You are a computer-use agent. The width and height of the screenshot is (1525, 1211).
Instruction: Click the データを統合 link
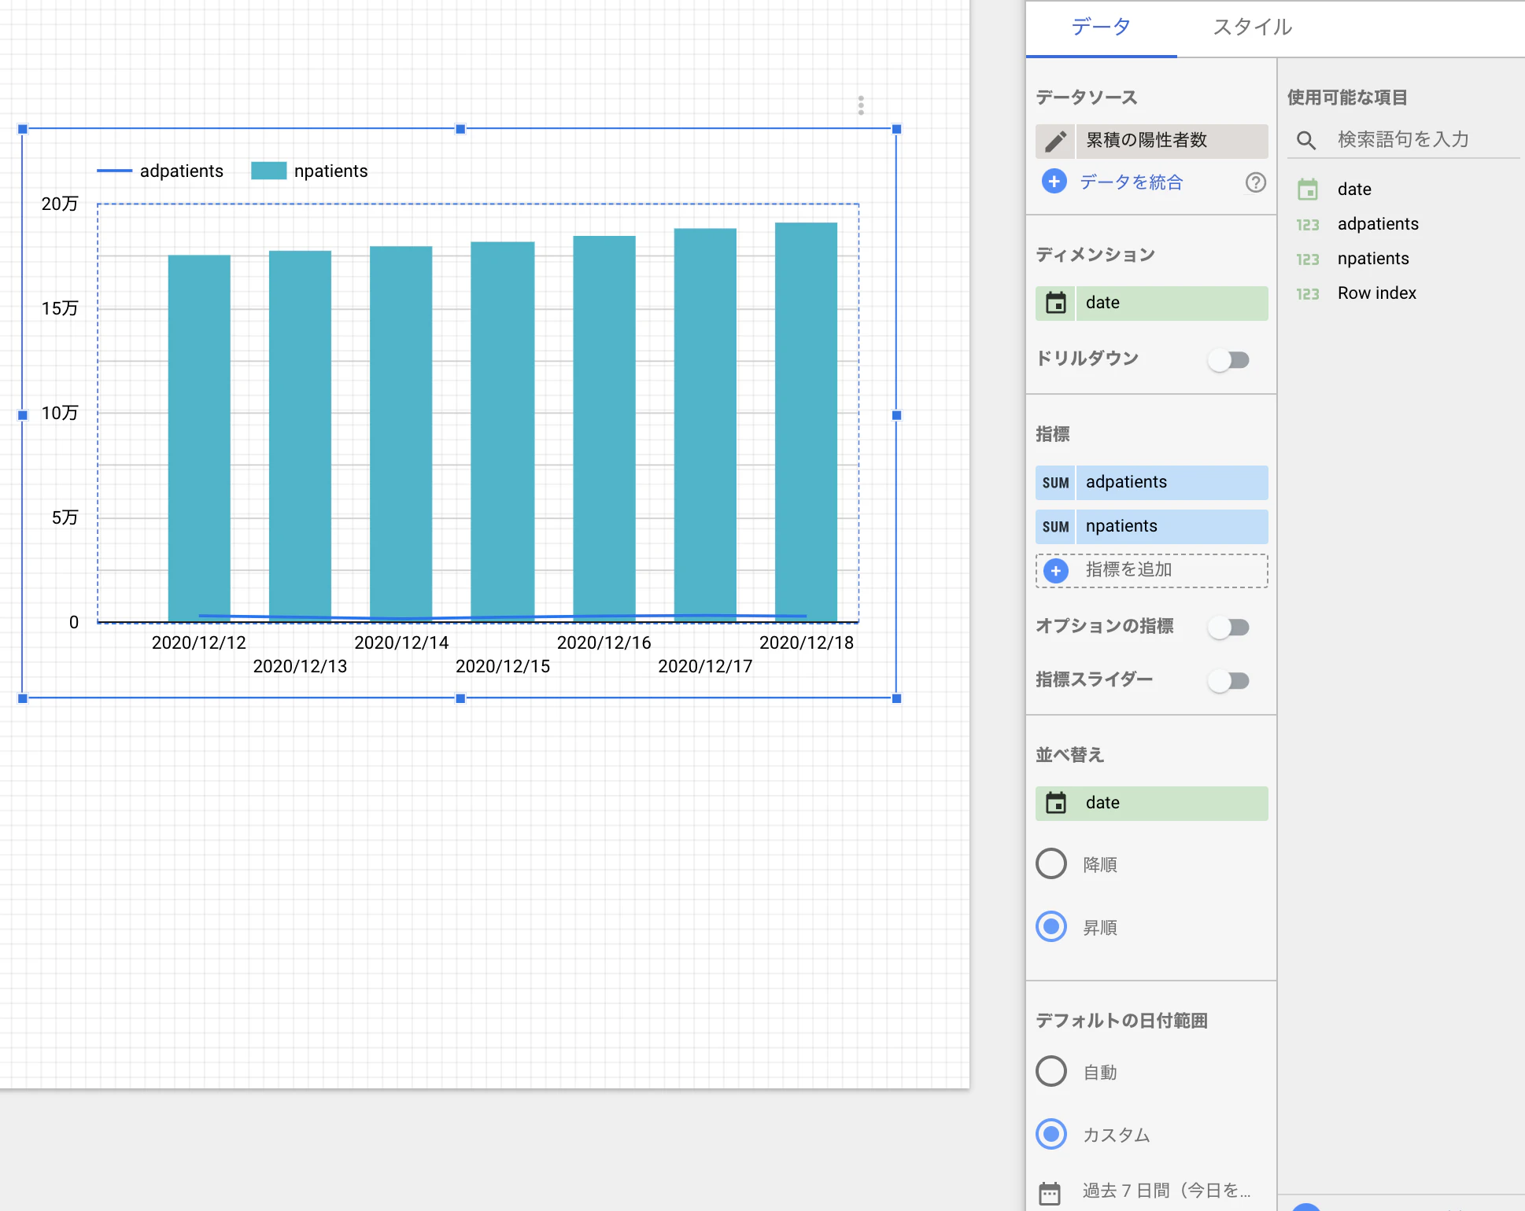coord(1131,182)
